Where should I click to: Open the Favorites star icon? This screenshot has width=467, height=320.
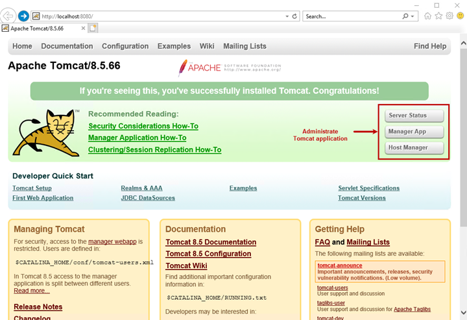[438, 16]
